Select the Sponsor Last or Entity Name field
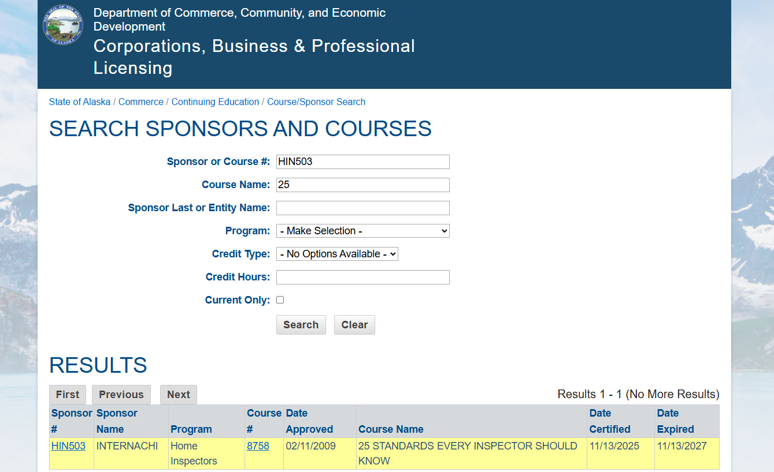Viewport: 774px width, 472px height. point(362,208)
